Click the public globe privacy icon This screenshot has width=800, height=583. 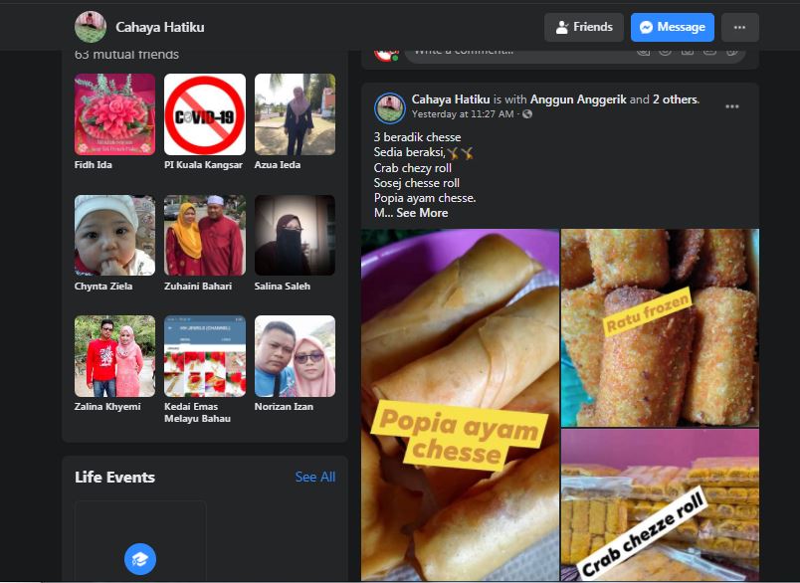(527, 114)
